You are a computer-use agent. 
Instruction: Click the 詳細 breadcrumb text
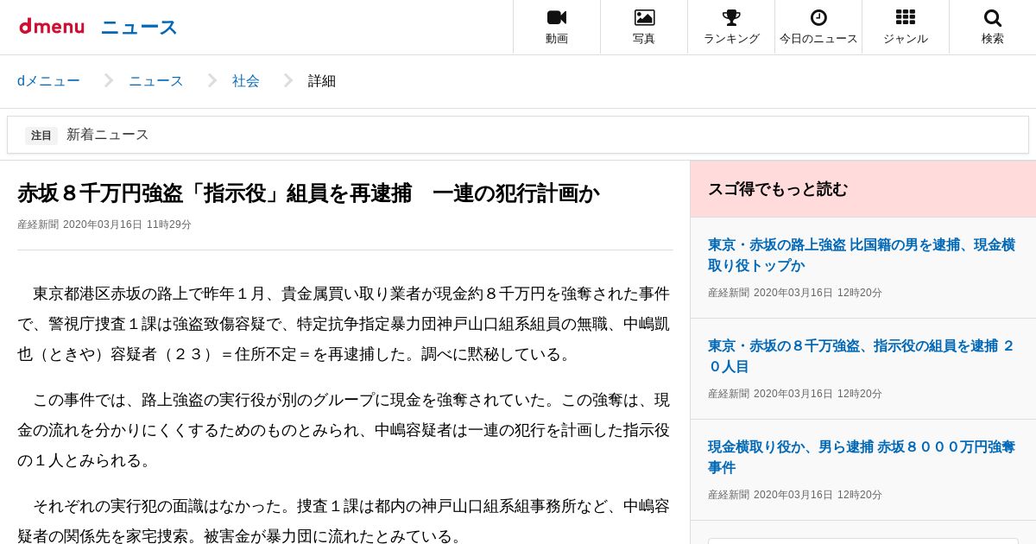click(322, 81)
